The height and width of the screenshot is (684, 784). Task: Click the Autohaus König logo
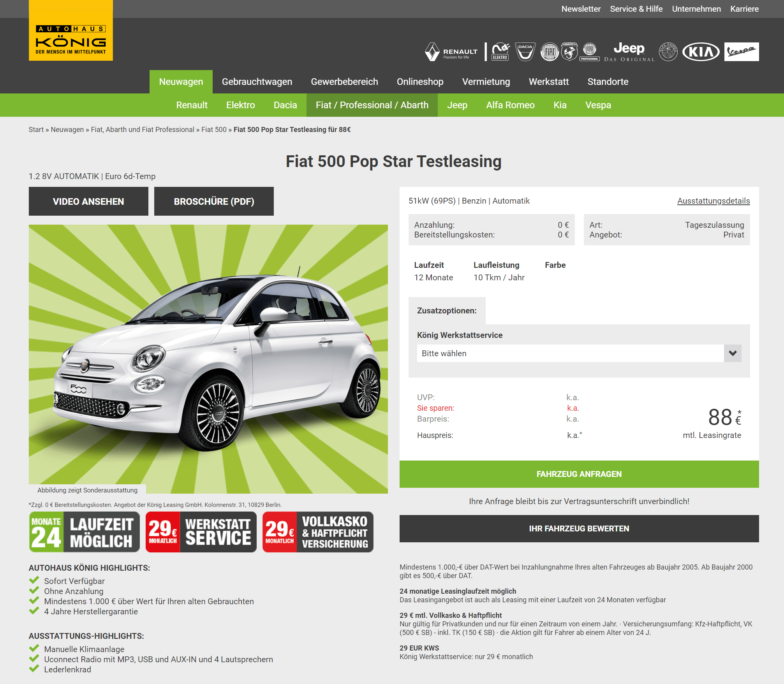click(71, 30)
